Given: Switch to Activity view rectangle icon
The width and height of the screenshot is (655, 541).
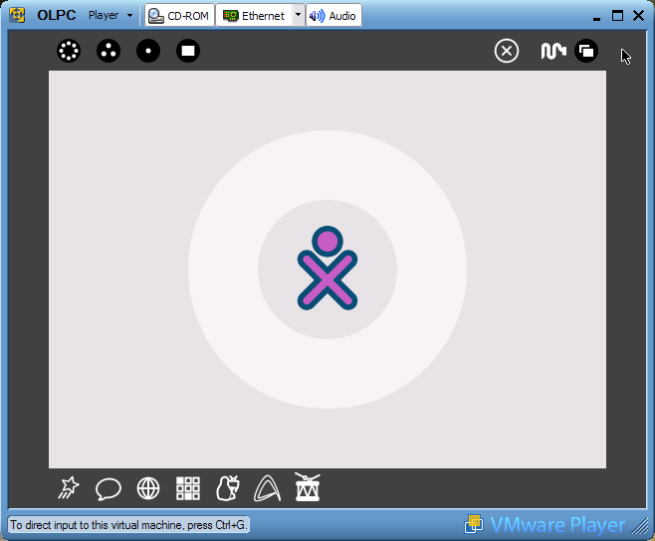Looking at the screenshot, I should (188, 51).
